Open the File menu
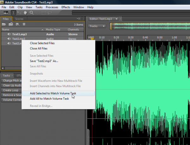Screen dimensions: 190x145 coord(4,7)
